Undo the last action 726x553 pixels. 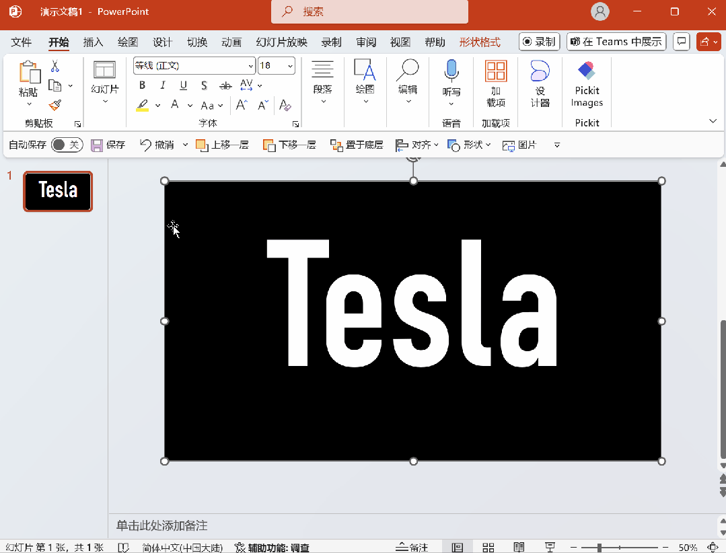pos(157,145)
